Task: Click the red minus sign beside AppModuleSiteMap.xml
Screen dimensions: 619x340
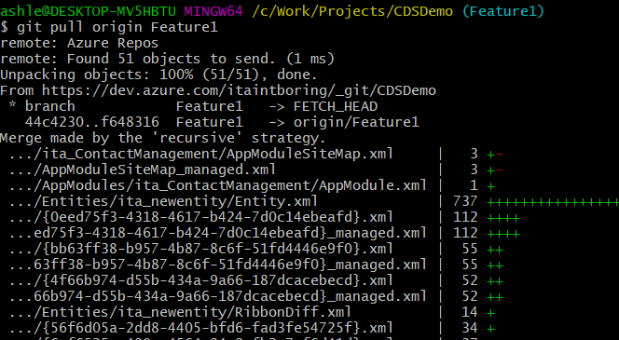Action: [500, 155]
